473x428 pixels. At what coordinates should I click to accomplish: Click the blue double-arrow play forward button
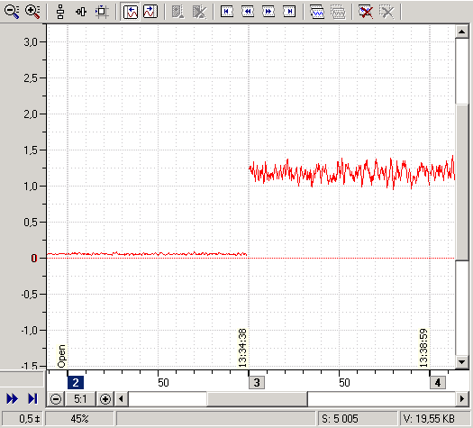[12, 399]
